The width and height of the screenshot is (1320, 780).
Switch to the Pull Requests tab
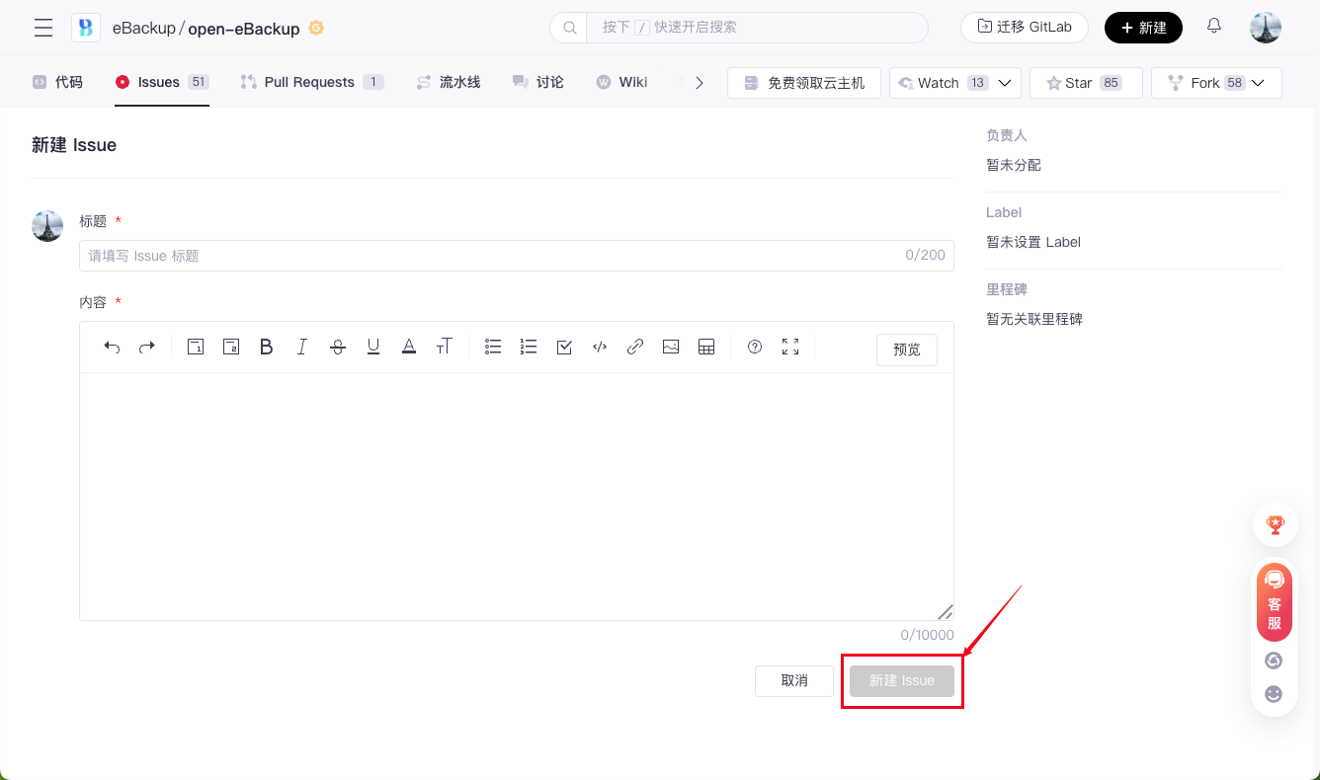[x=309, y=83]
